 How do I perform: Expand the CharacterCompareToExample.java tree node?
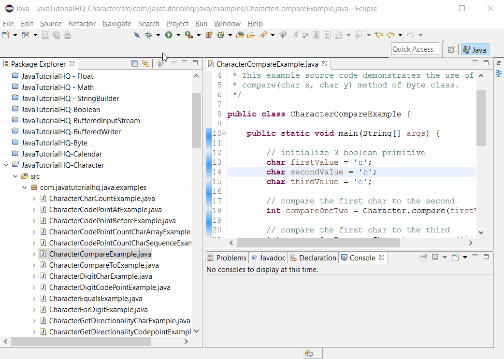point(33,265)
